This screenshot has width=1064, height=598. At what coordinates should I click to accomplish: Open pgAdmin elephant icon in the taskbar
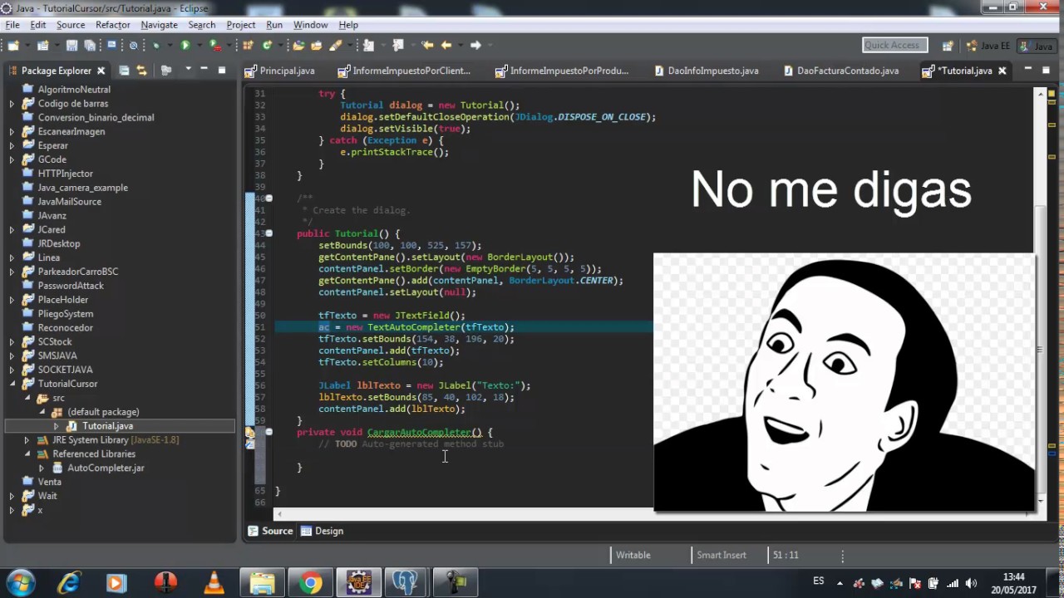point(406,583)
